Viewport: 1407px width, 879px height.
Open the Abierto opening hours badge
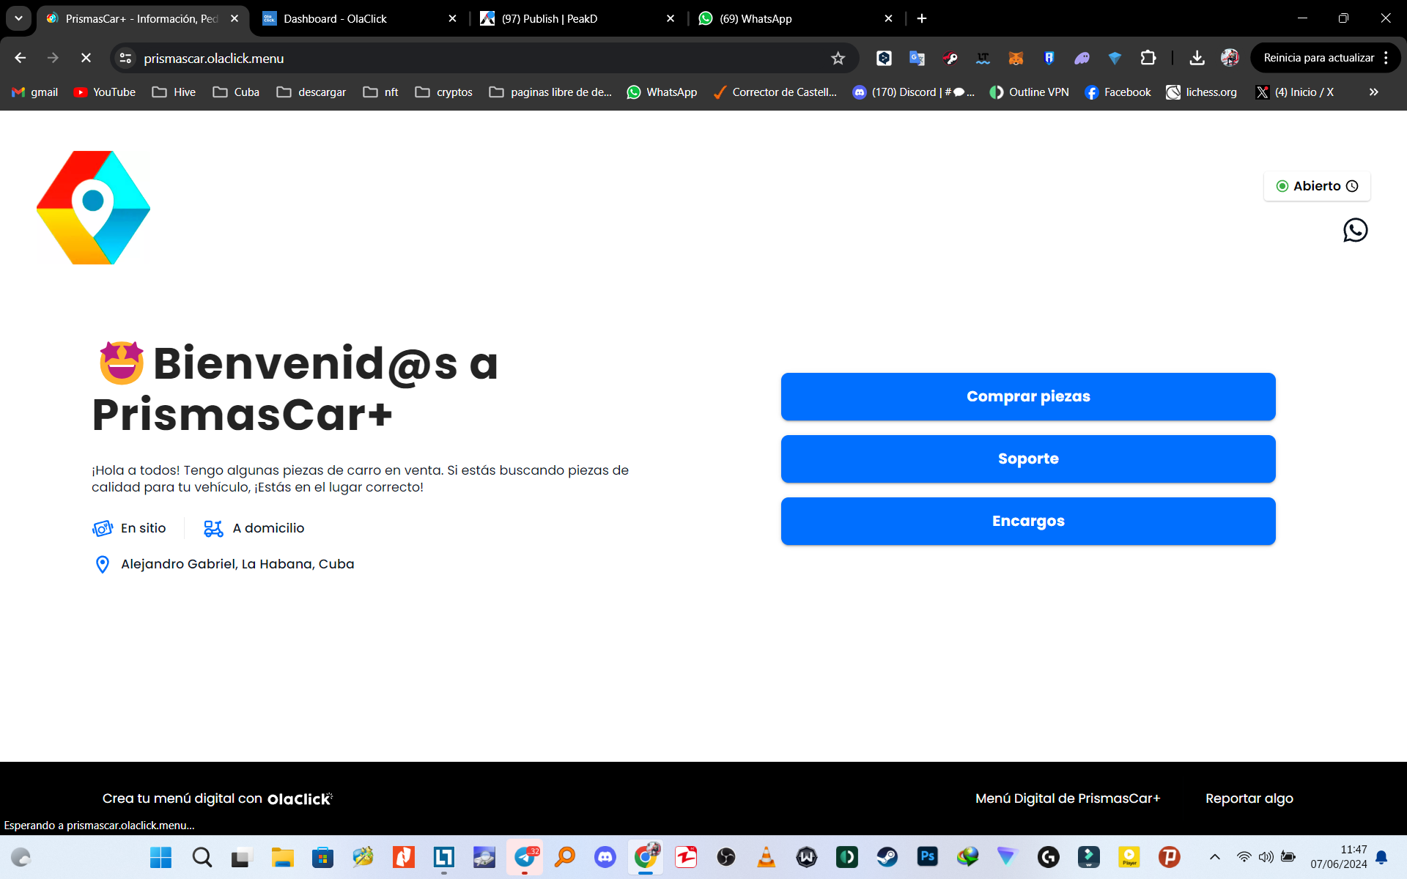1317,186
